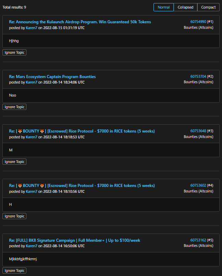Open Karen7's profile in post #4

pos(32,191)
